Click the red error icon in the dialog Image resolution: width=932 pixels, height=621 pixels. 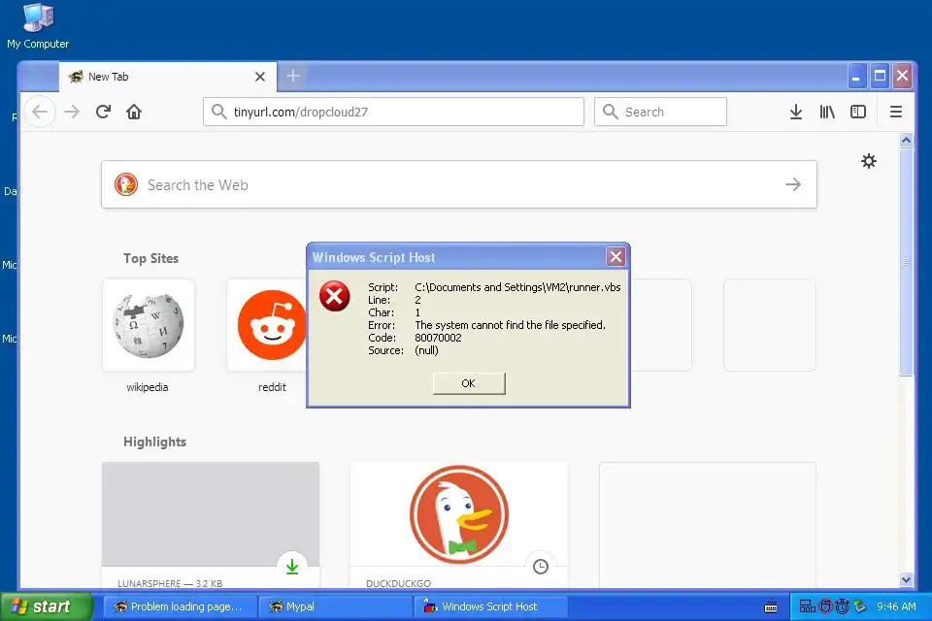coord(335,296)
